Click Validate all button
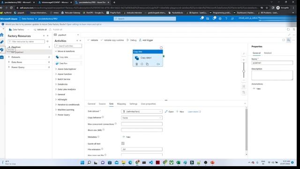 [x=40, y=30]
